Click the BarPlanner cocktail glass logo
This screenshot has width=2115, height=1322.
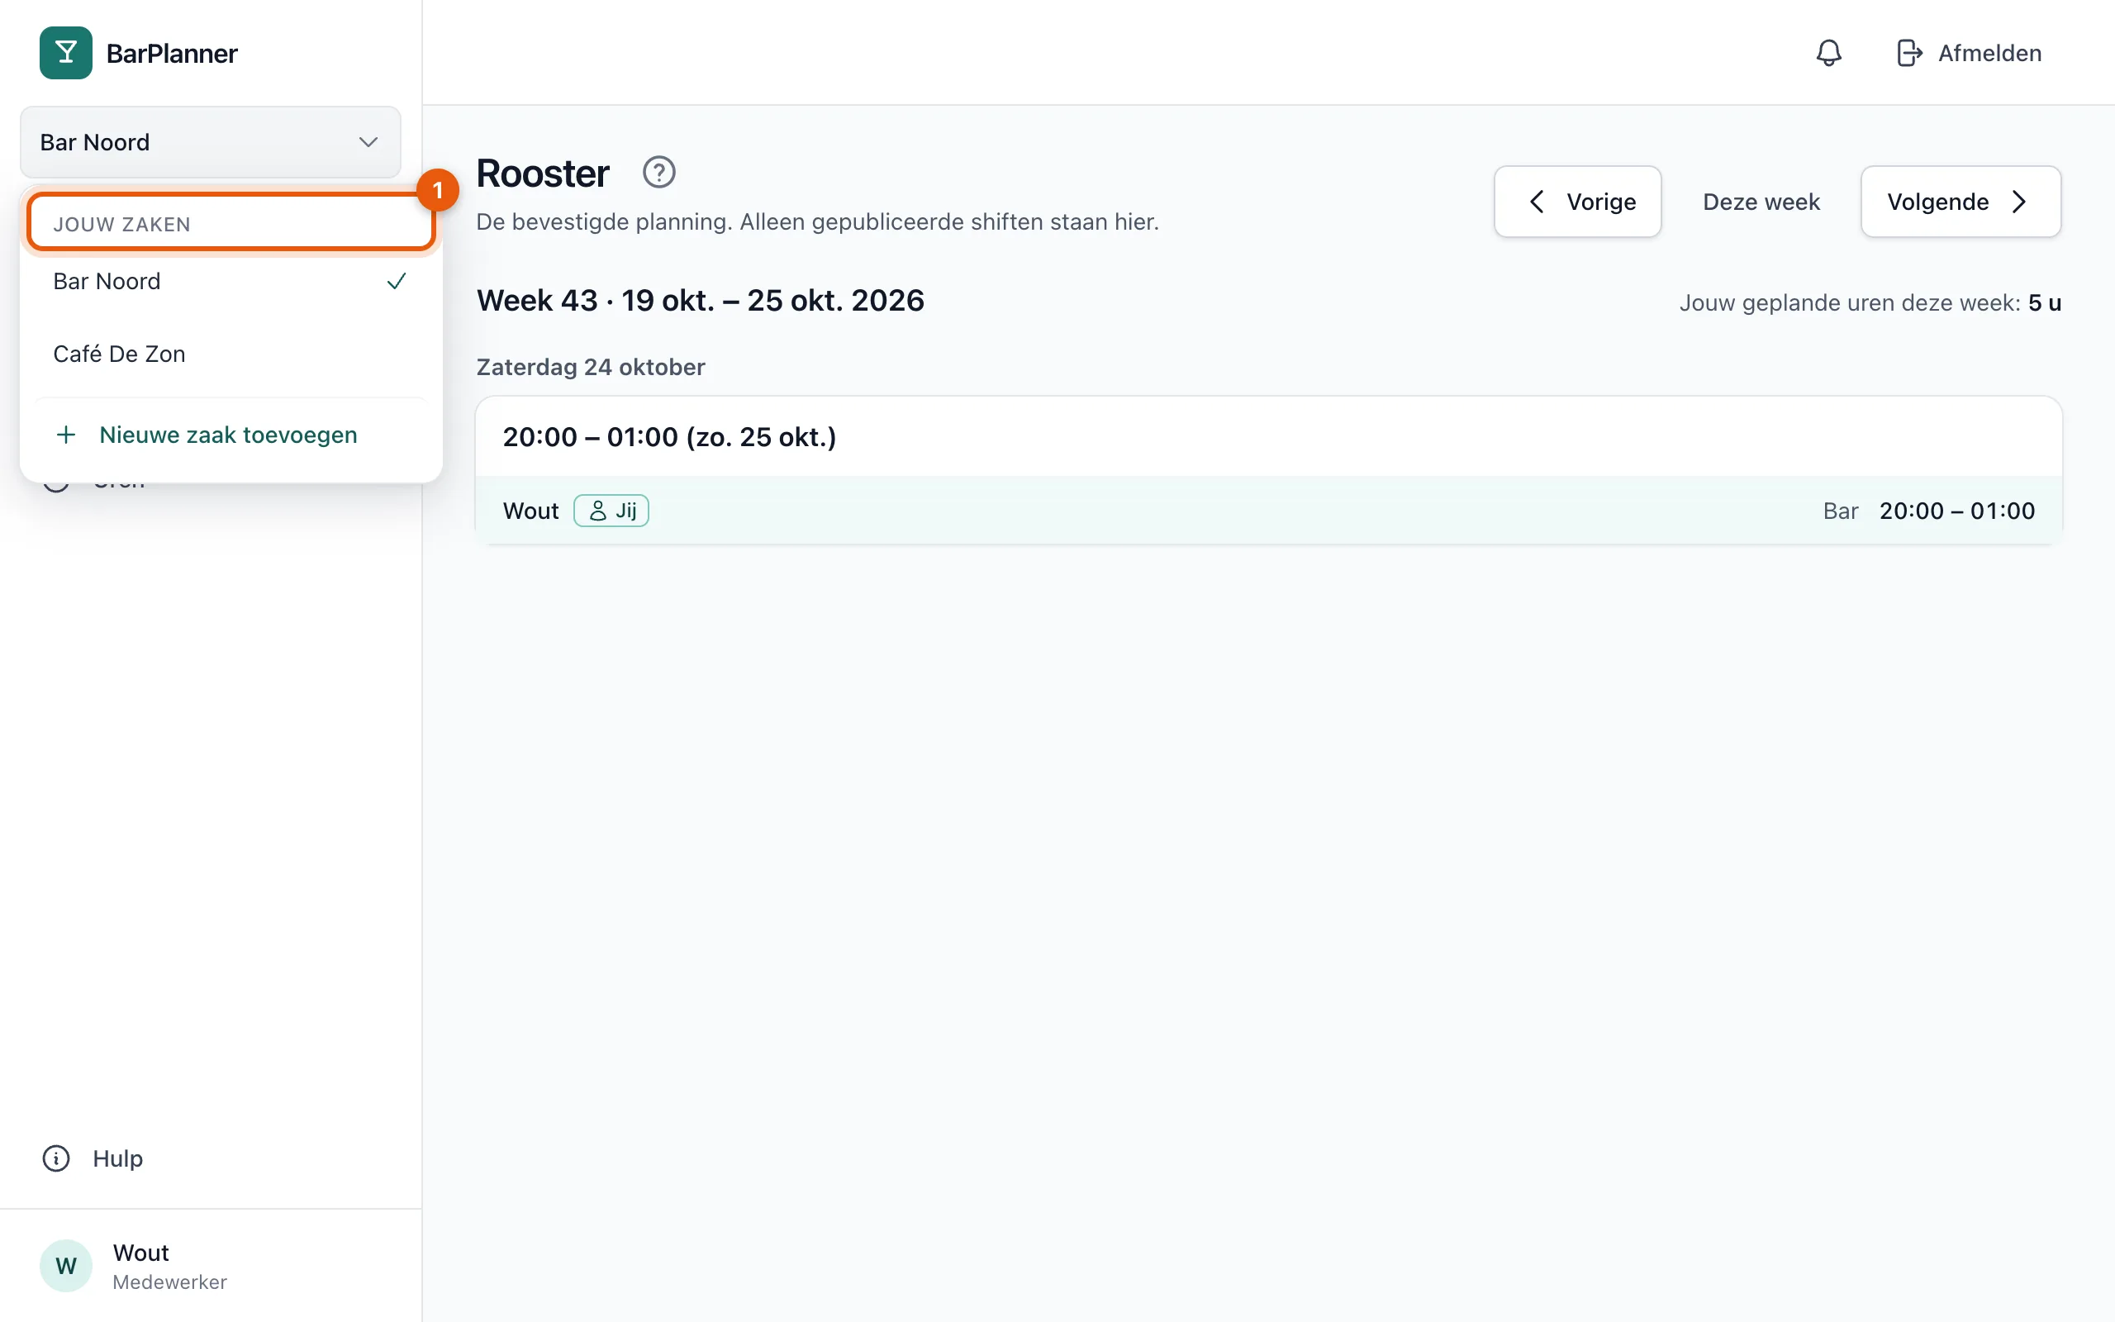65,52
